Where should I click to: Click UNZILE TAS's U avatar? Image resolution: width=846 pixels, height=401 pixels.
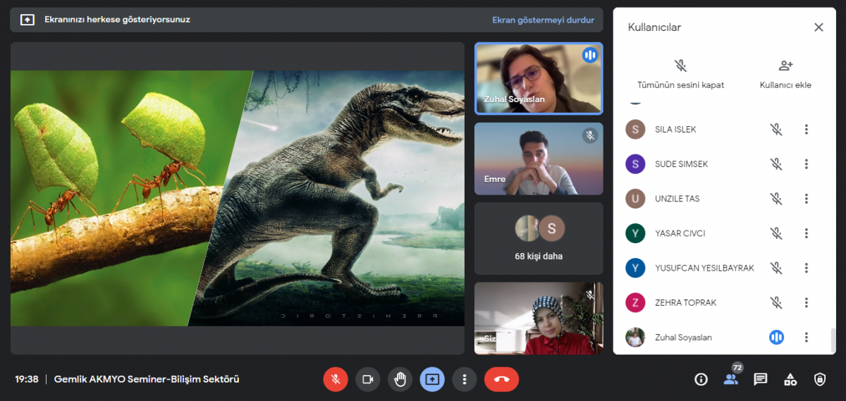click(x=635, y=199)
